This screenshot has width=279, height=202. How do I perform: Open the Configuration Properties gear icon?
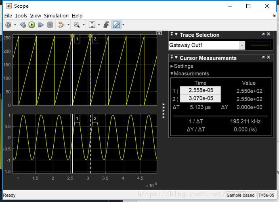tap(8, 25)
